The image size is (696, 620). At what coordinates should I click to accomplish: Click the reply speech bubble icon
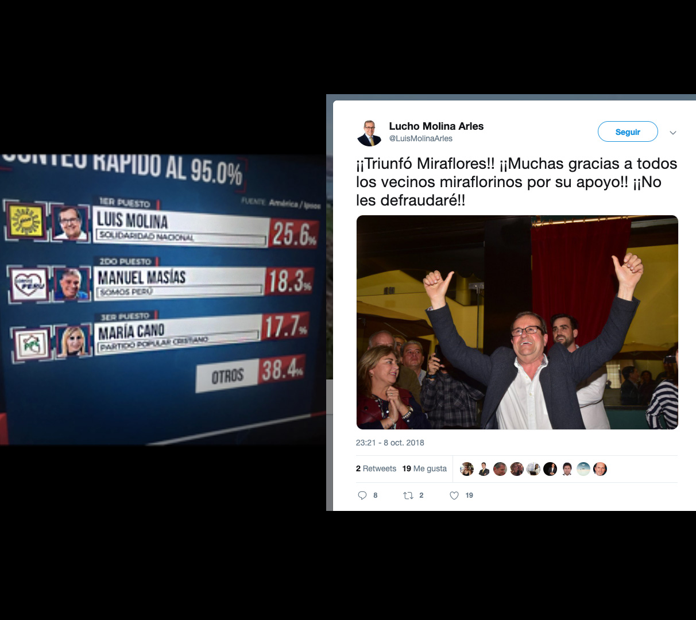(x=362, y=495)
